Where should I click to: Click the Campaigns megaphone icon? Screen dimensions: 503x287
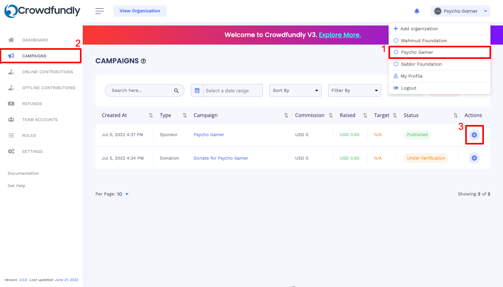(x=11, y=56)
